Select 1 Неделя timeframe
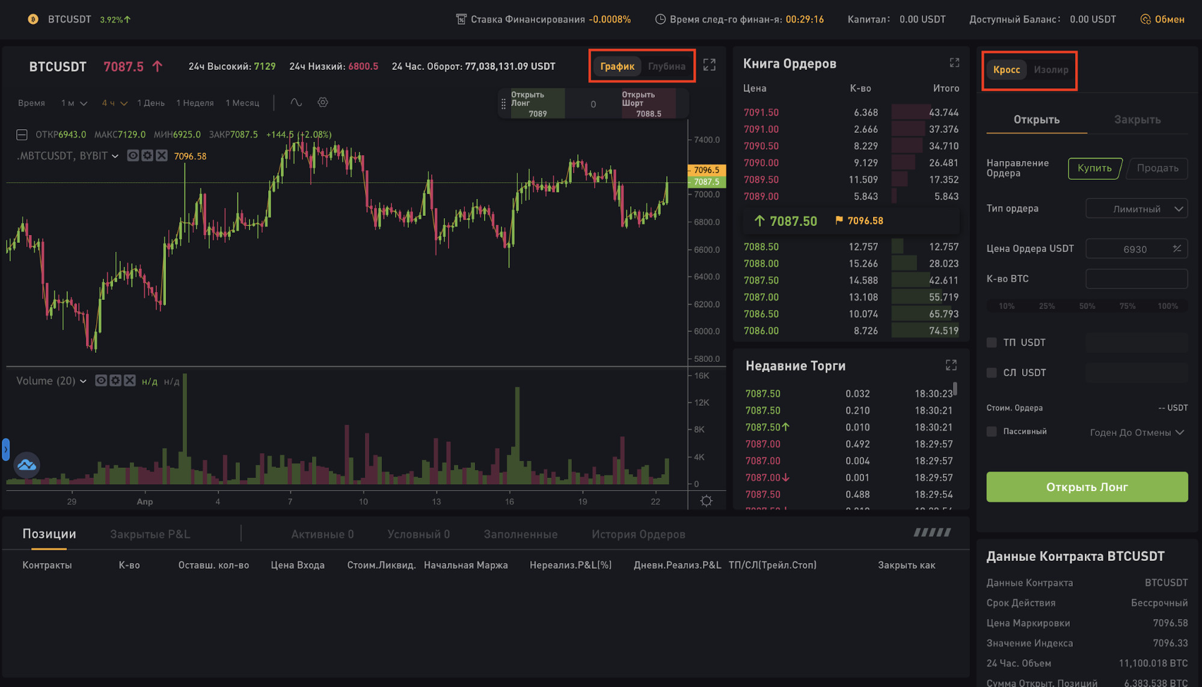The height and width of the screenshot is (687, 1202). click(x=195, y=103)
